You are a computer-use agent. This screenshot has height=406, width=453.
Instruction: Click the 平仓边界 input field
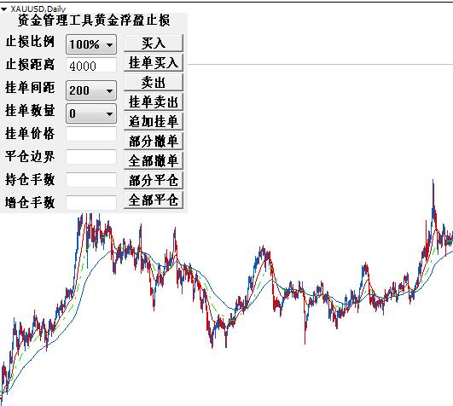pyautogui.click(x=91, y=157)
